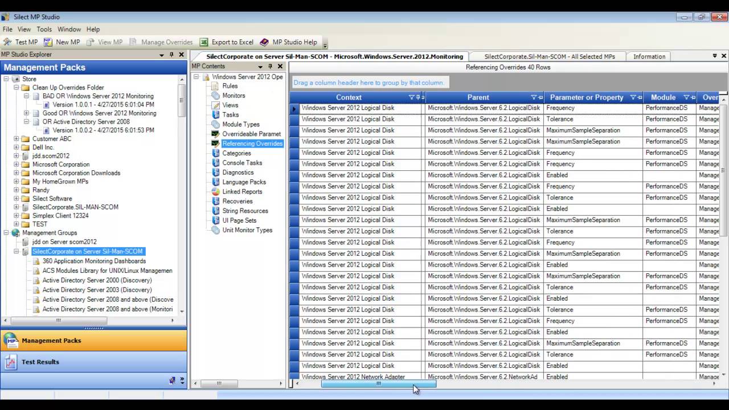The width and height of the screenshot is (729, 410).
Task: Click the New MP toolbar icon
Action: tap(48, 42)
